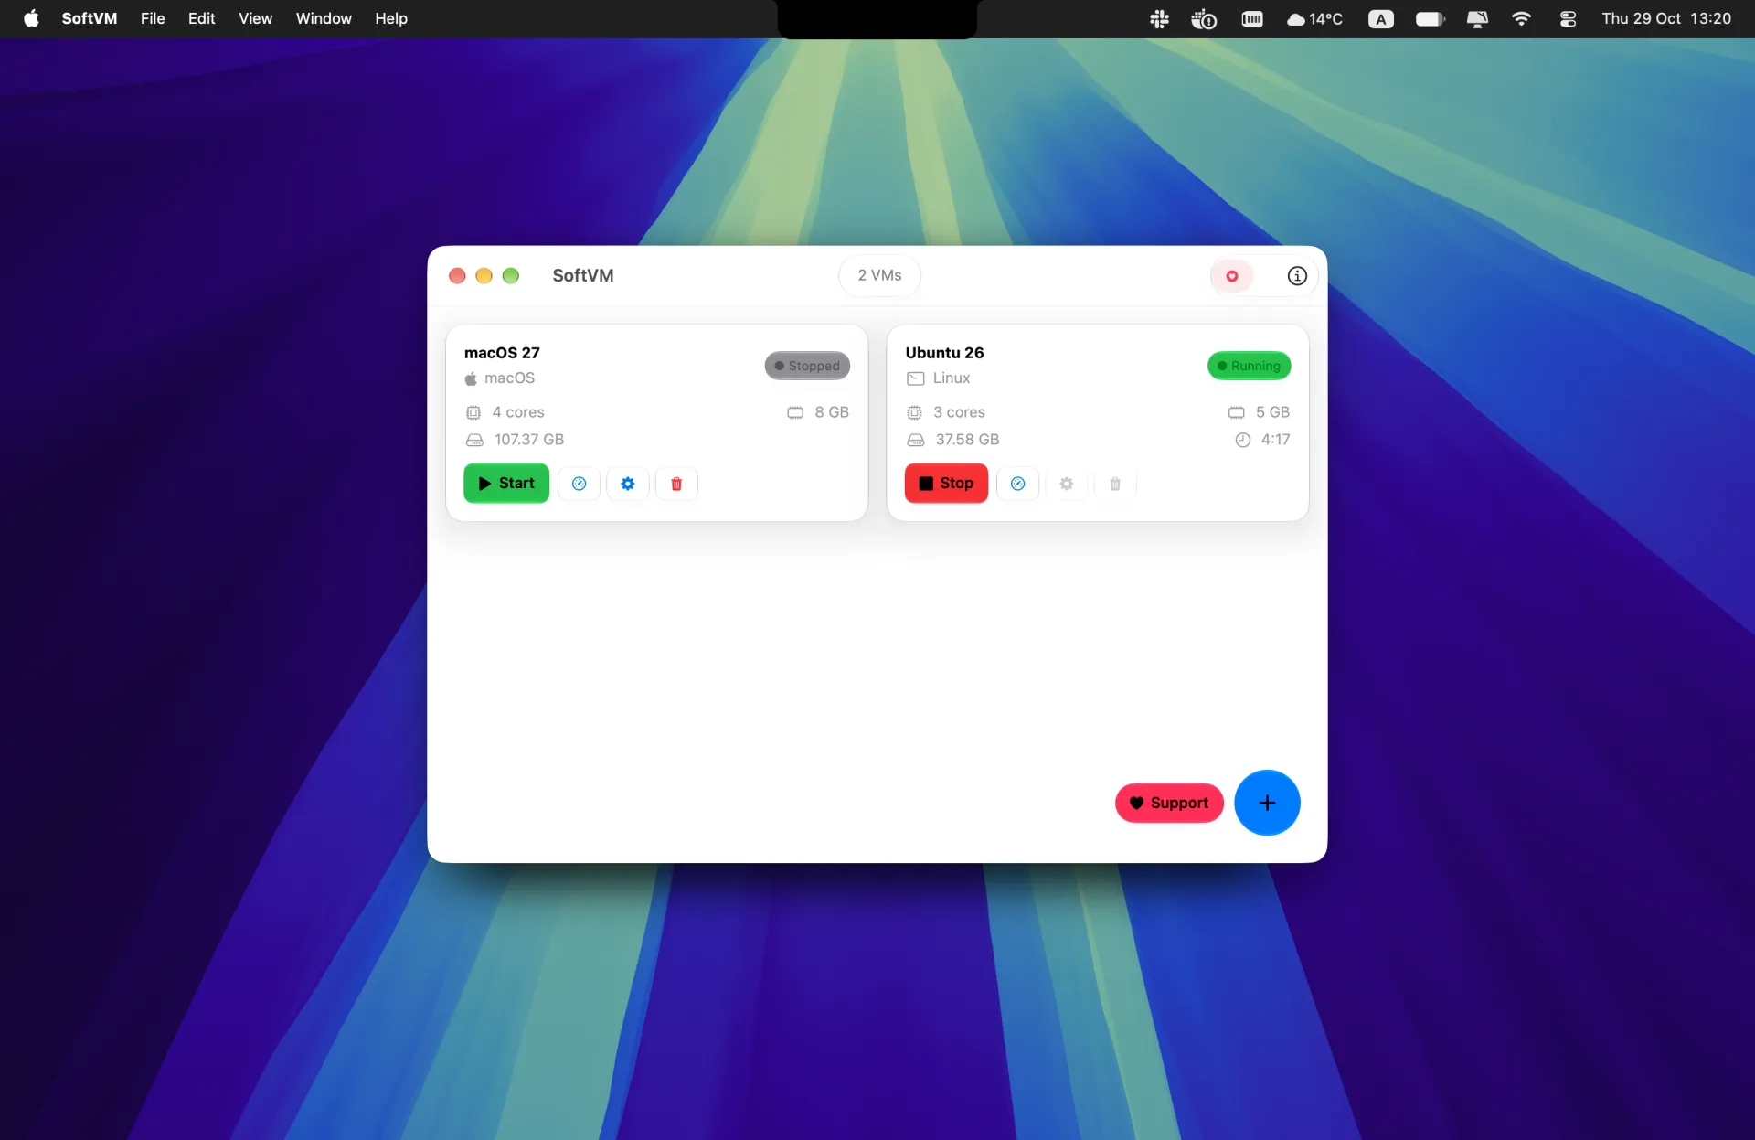Open the Help menu
This screenshot has height=1140, width=1755.
pos(391,18)
